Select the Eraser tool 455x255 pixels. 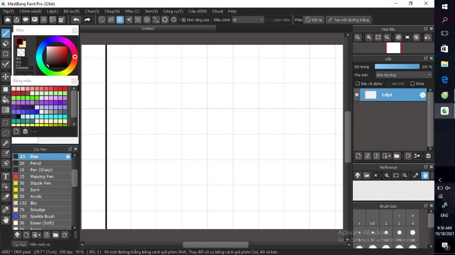pos(5,43)
